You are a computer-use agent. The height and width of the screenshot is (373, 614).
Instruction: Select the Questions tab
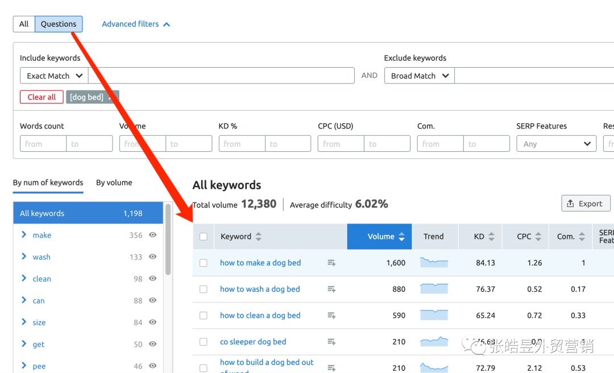(x=59, y=24)
